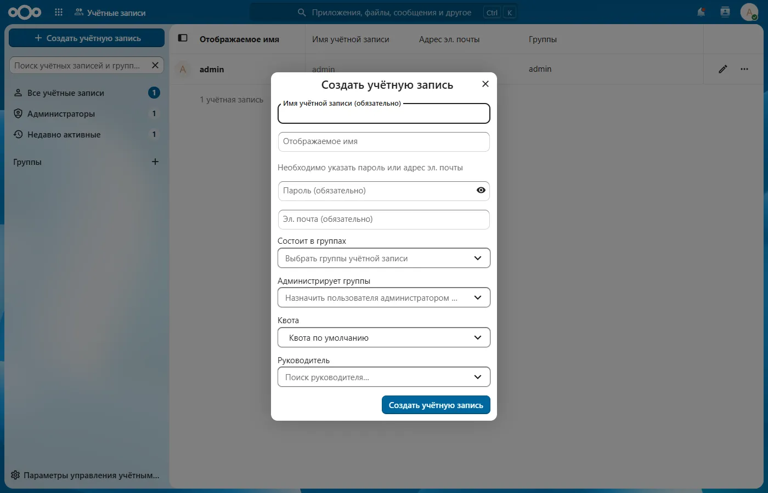Focus the account name field
768x493 pixels.
point(384,113)
